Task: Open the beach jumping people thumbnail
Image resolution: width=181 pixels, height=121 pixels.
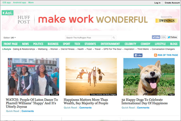Action: [91, 77]
